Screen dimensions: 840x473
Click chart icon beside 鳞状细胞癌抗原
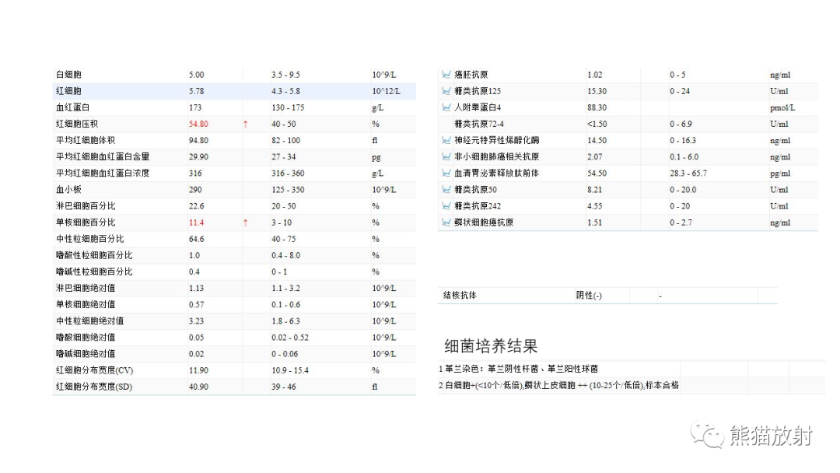pyautogui.click(x=446, y=222)
